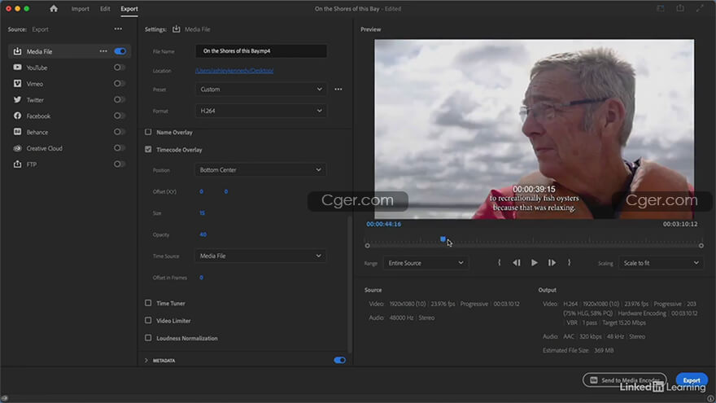Screen dimensions: 716x403
Task: Click Send to Media Encoder button
Action: coord(625,380)
